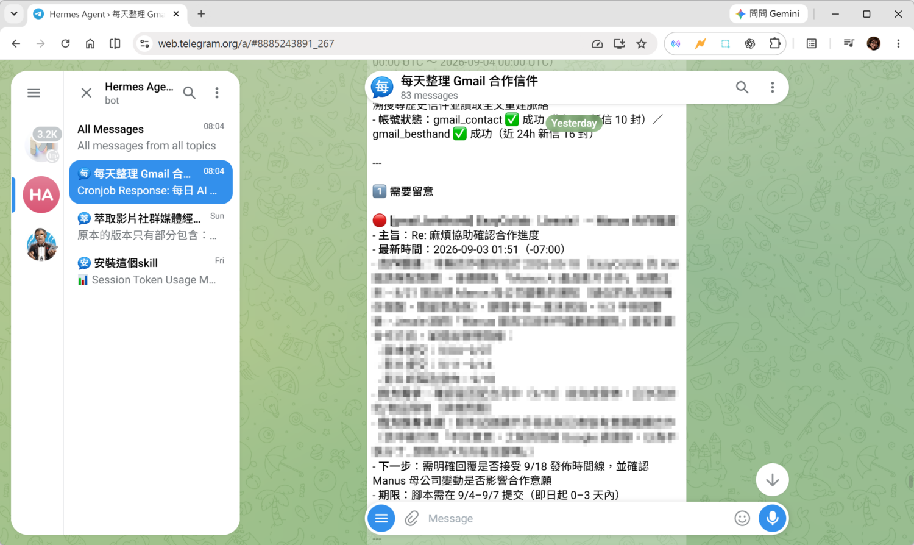This screenshot has width=914, height=545.
Task: Open the emoji picker
Action: click(x=742, y=518)
